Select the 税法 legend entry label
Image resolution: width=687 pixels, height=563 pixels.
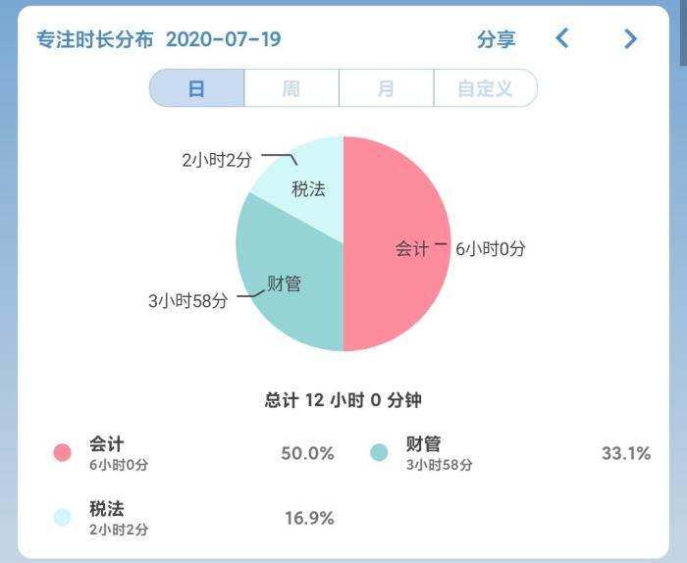point(107,509)
